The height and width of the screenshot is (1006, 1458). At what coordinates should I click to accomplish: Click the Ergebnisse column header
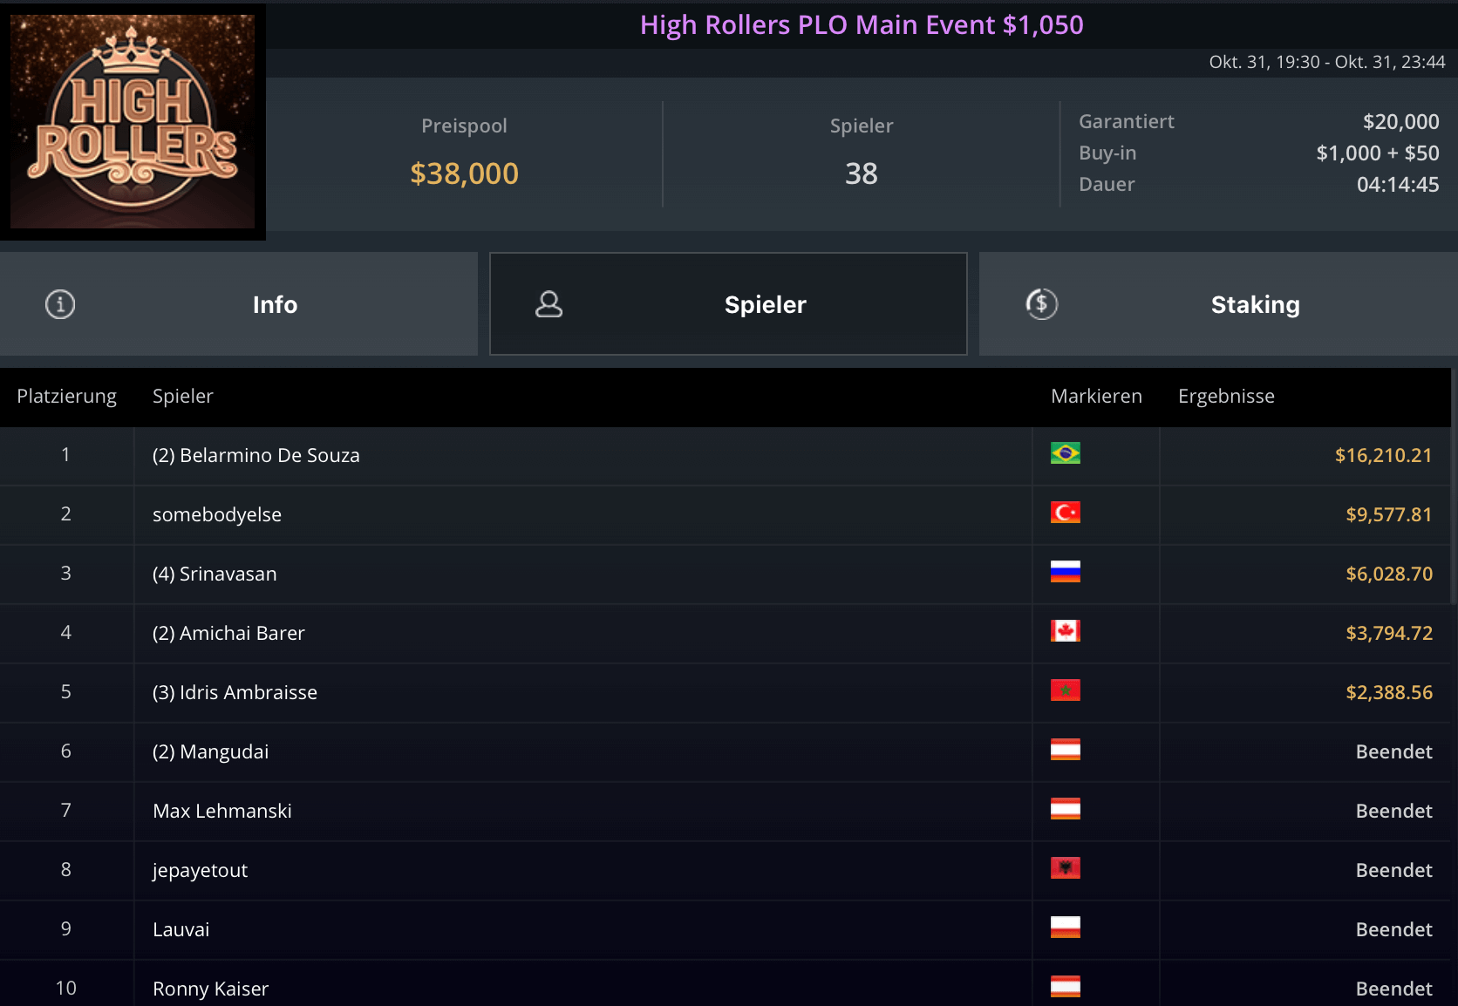click(x=1225, y=397)
